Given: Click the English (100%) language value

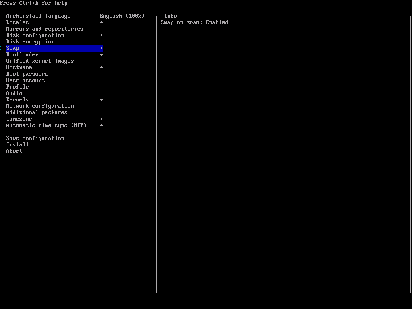Looking at the screenshot, I should 122,16.
